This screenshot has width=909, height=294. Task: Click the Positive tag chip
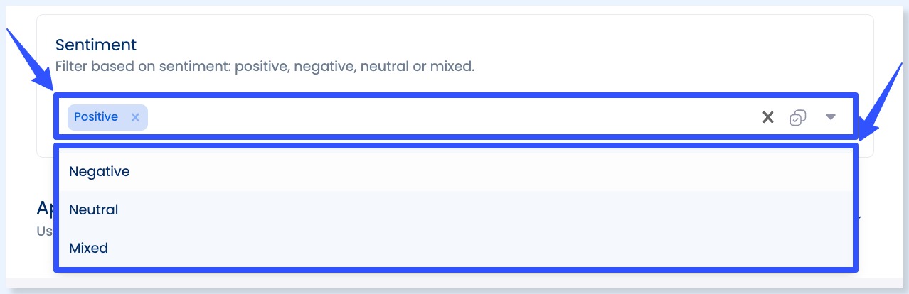(x=97, y=117)
